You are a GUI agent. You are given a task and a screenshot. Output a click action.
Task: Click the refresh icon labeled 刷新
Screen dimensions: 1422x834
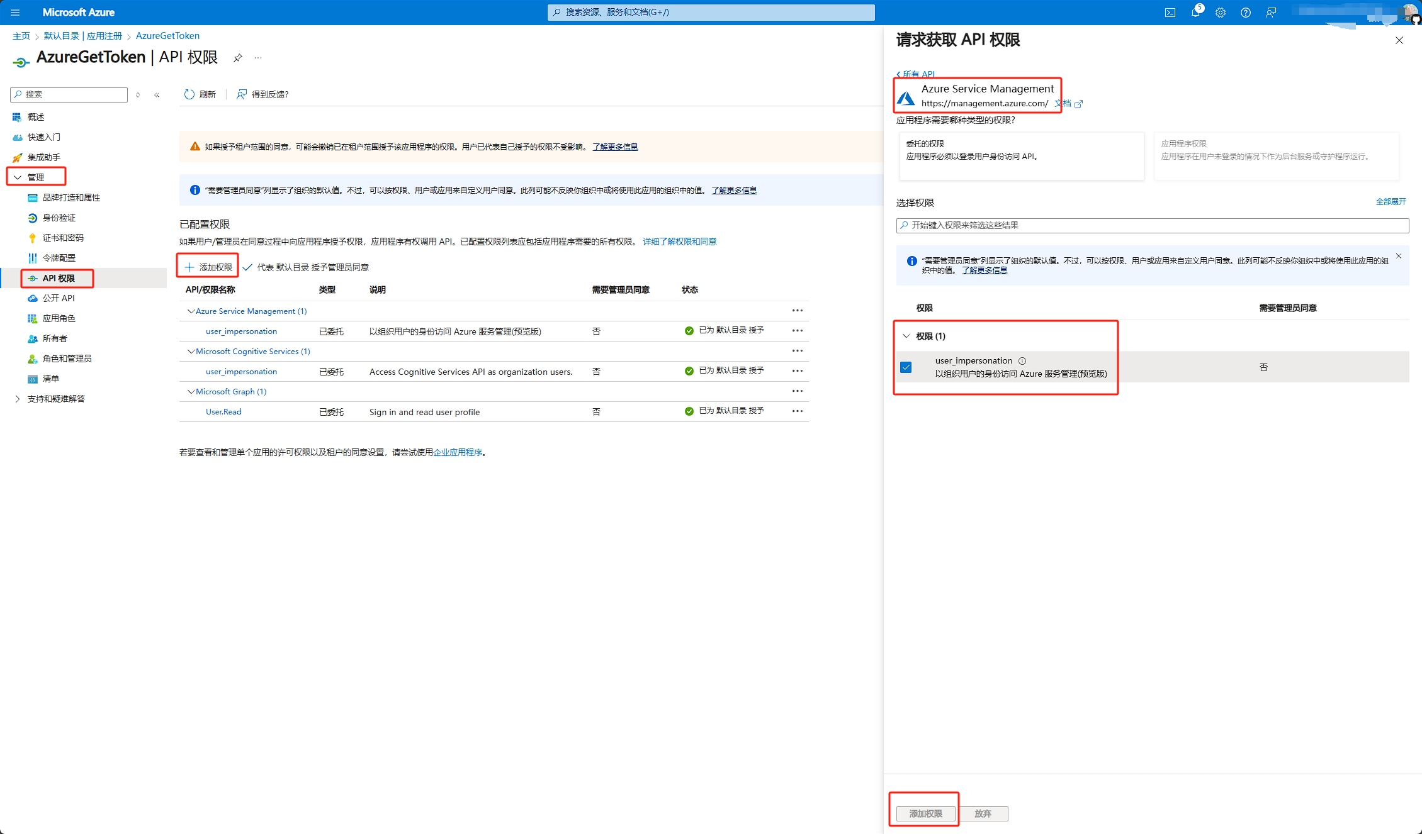coord(189,94)
